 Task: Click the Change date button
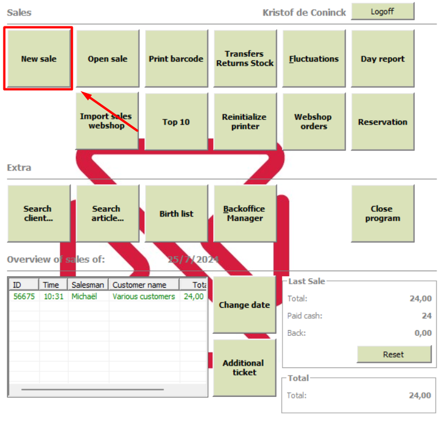click(244, 305)
